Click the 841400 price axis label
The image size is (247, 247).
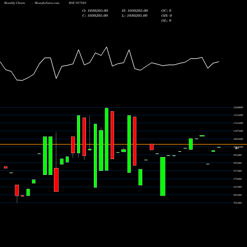pos(238,187)
